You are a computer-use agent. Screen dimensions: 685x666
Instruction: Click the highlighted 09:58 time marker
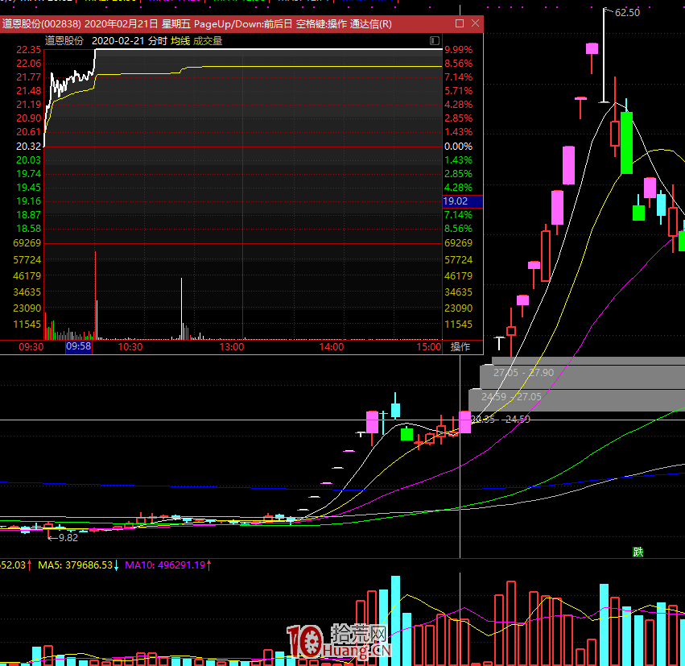pyautogui.click(x=79, y=347)
